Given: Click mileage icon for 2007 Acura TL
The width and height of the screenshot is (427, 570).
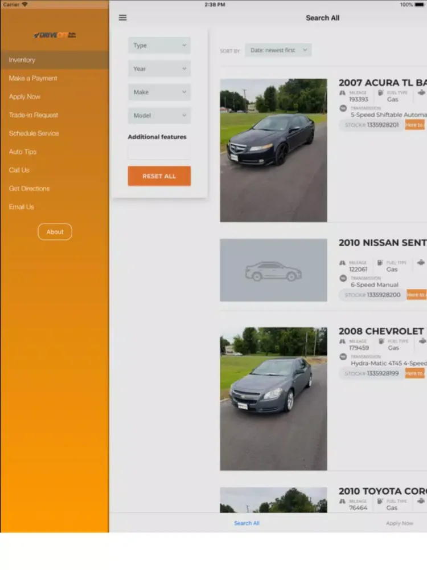Looking at the screenshot, I should pos(342,93).
